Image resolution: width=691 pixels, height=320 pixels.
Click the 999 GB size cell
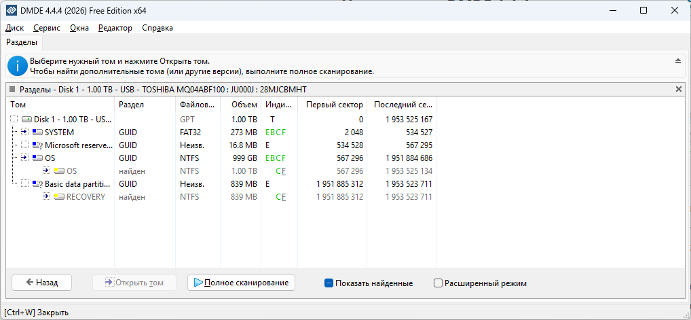click(244, 158)
